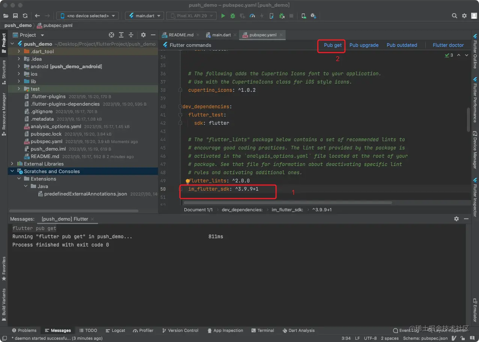Click the Pub upgrade link
Viewport: 479px width, 342px height.
point(364,45)
